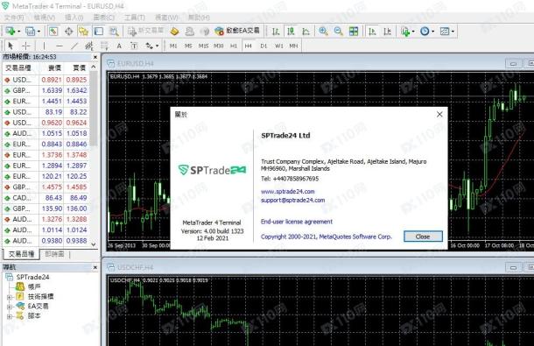Image resolution: width=534 pixels, height=346 pixels.
Task: Open the Insert menu (I)
Action: pos(74,18)
